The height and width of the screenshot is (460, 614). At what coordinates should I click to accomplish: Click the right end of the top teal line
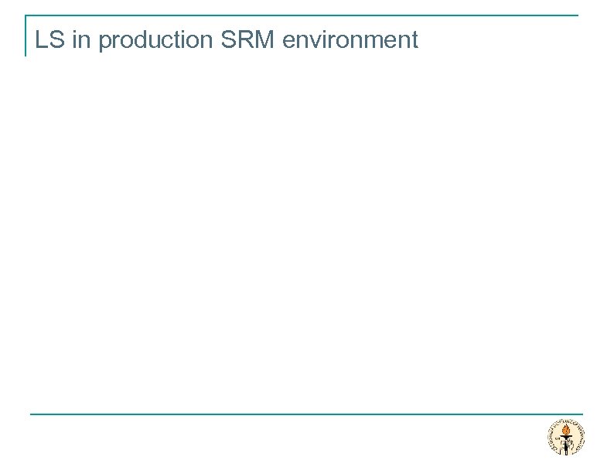[575, 15]
